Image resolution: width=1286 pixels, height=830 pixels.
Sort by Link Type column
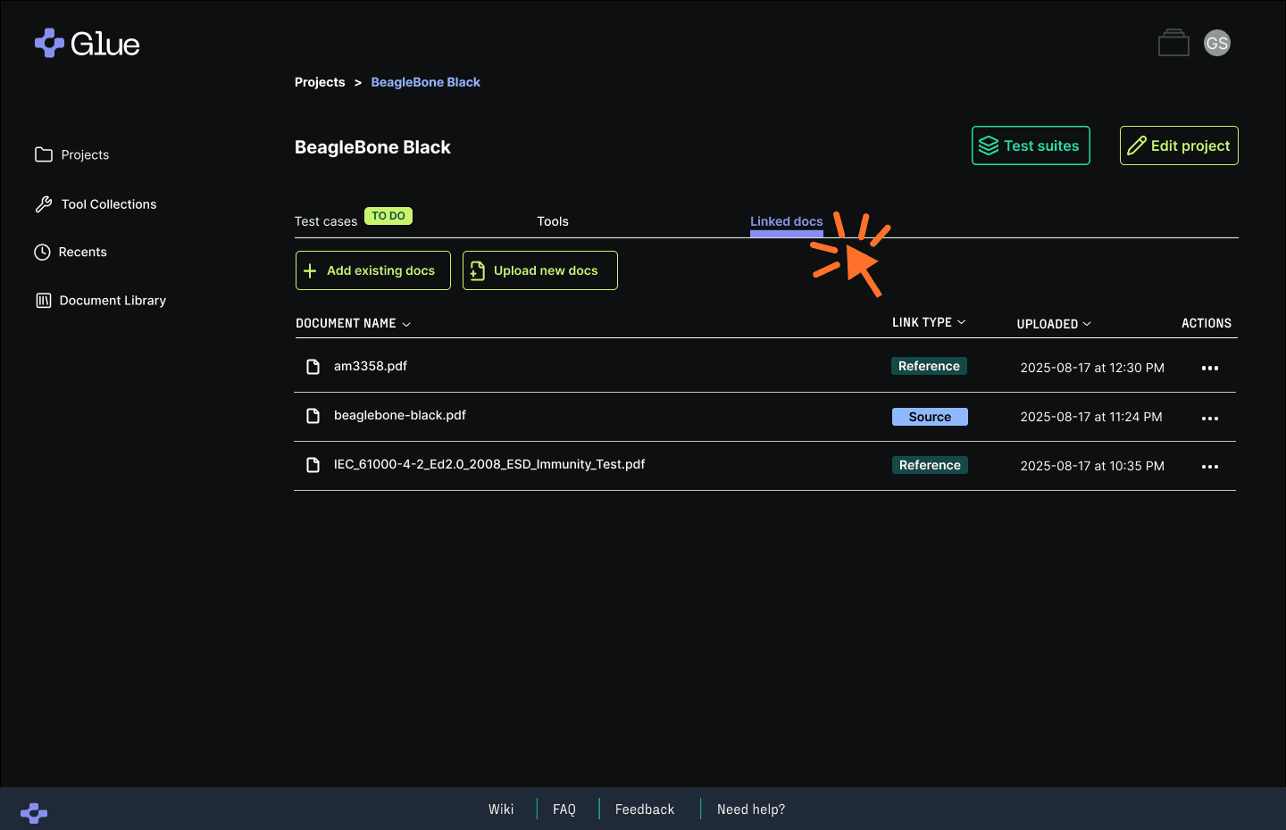tap(929, 322)
